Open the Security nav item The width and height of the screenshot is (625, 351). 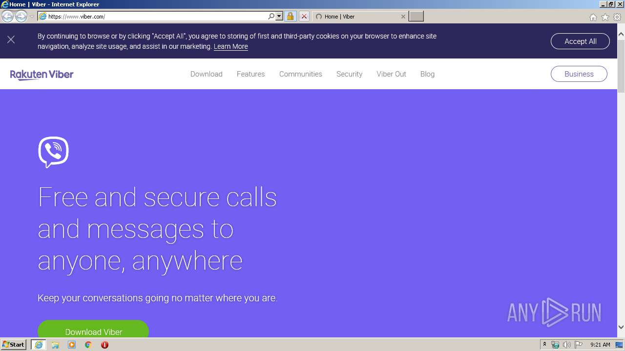tap(349, 74)
